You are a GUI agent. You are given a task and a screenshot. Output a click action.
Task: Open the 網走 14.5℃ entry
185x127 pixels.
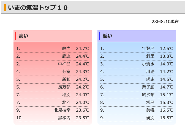pos(137,79)
